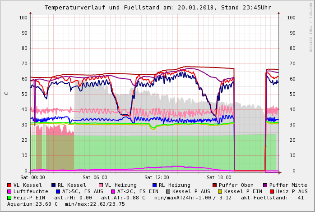Click the dark blue RL Kessel swatch
This screenshot has width=315, height=212.
pos(54,185)
